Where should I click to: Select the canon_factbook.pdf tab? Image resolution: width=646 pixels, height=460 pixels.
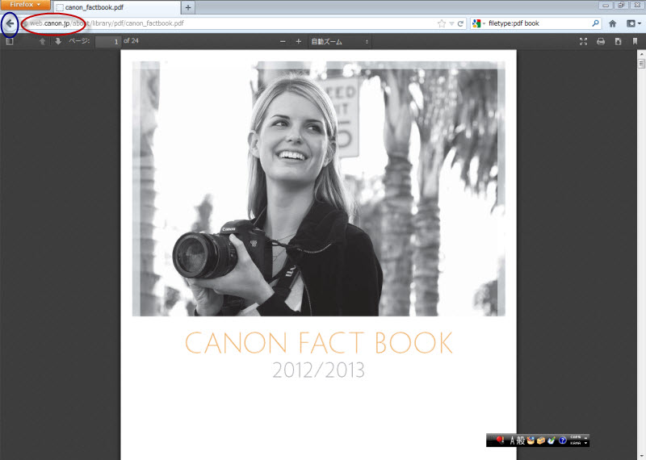pyautogui.click(x=116, y=7)
